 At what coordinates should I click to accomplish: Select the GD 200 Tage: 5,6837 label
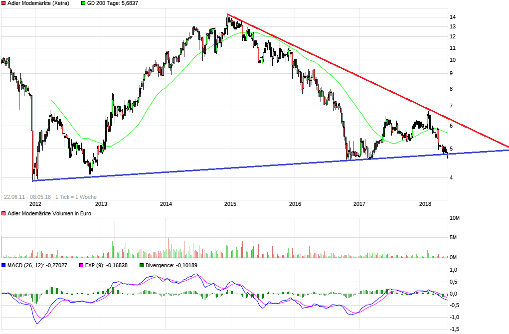click(x=113, y=3)
